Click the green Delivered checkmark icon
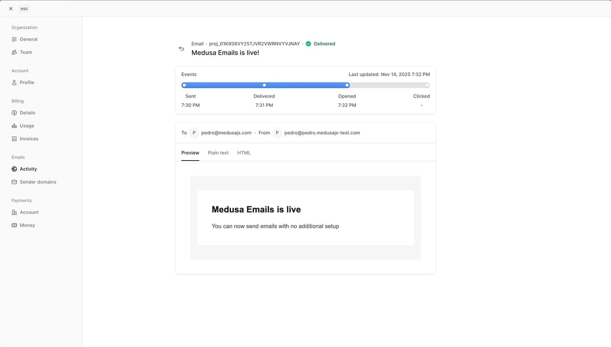This screenshot has width=611, height=347. pyautogui.click(x=308, y=44)
